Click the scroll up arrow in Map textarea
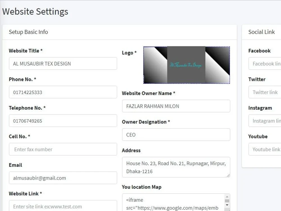 227,197
